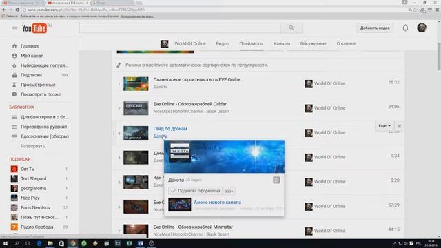Open the account avatar menu
Viewport: 441px width, 248px height.
(x=422, y=28)
